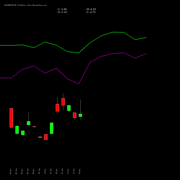180x180 pixels.
Task: Select the date label starting with 01
Action: tap(10, 171)
